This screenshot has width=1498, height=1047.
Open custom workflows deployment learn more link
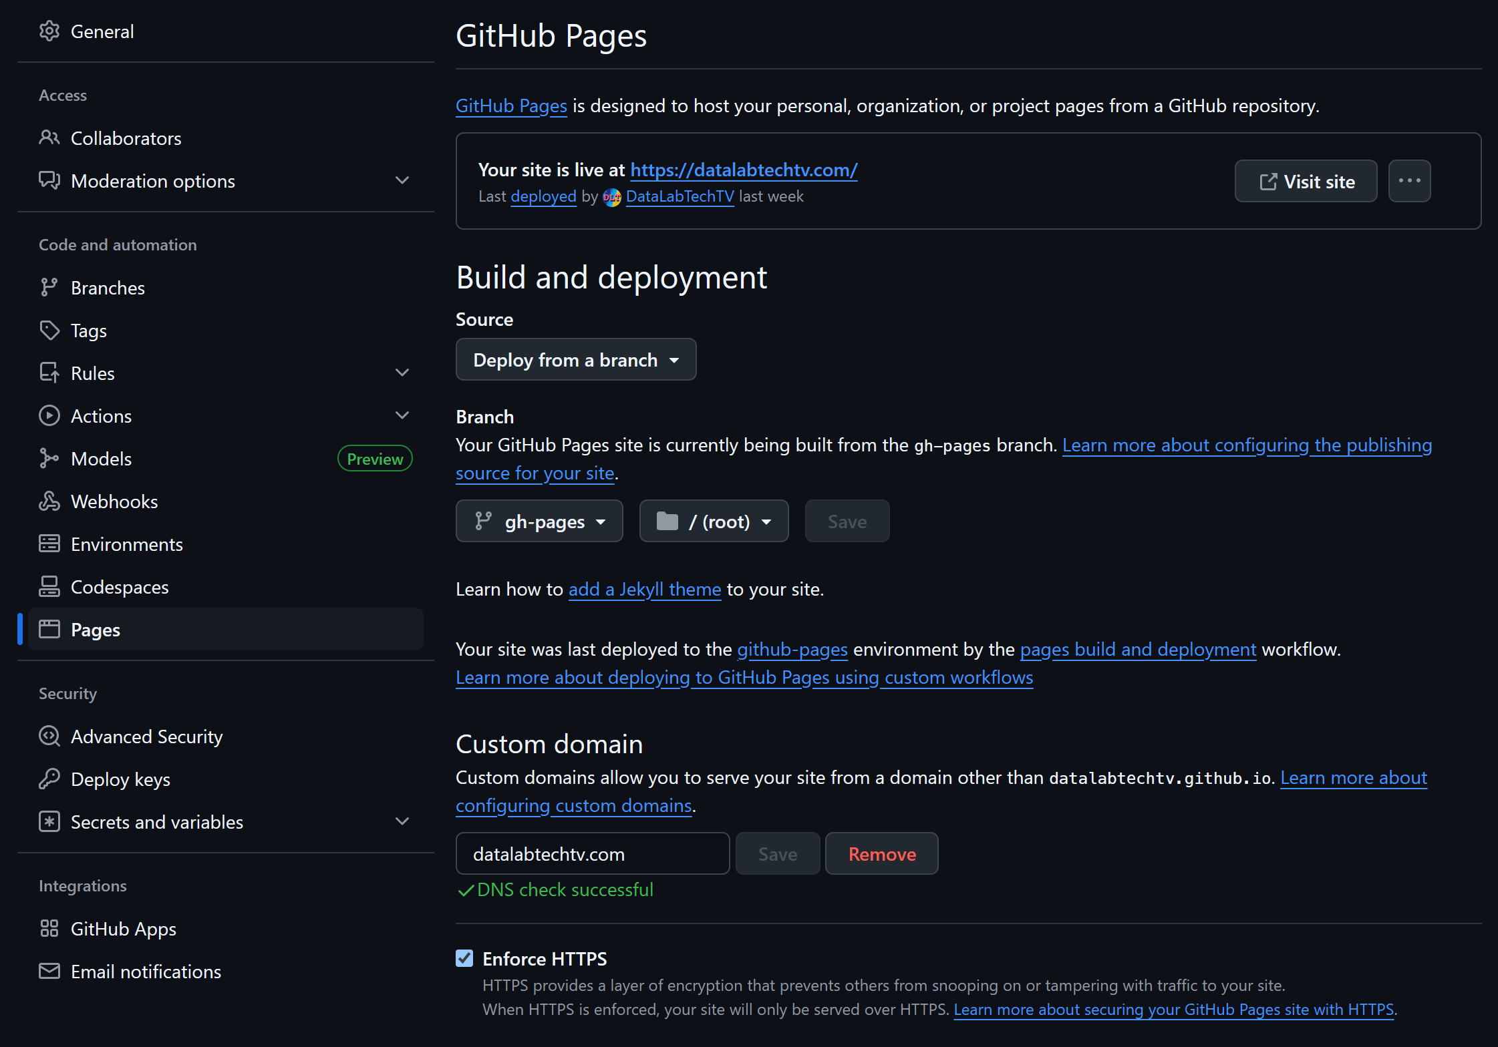click(x=744, y=678)
